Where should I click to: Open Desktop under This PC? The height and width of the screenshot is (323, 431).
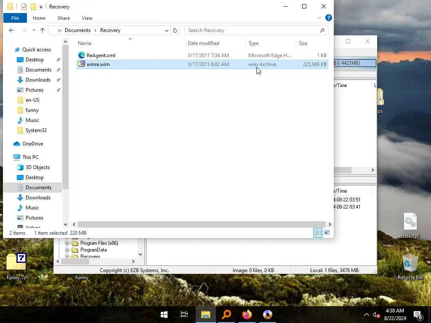pos(35,177)
